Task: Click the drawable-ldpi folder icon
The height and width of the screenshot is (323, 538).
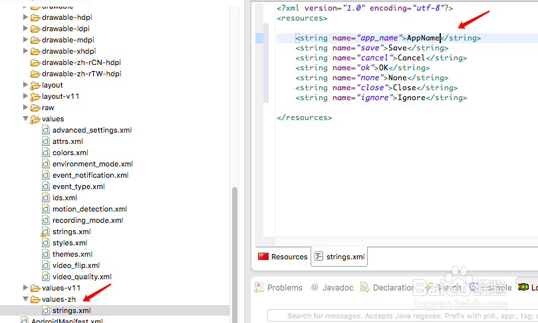Action: click(35, 29)
